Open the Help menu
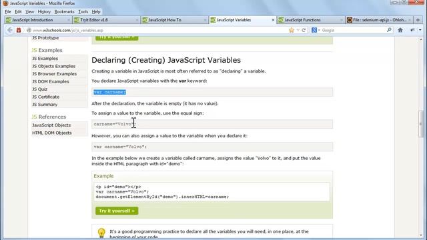 coord(96,12)
